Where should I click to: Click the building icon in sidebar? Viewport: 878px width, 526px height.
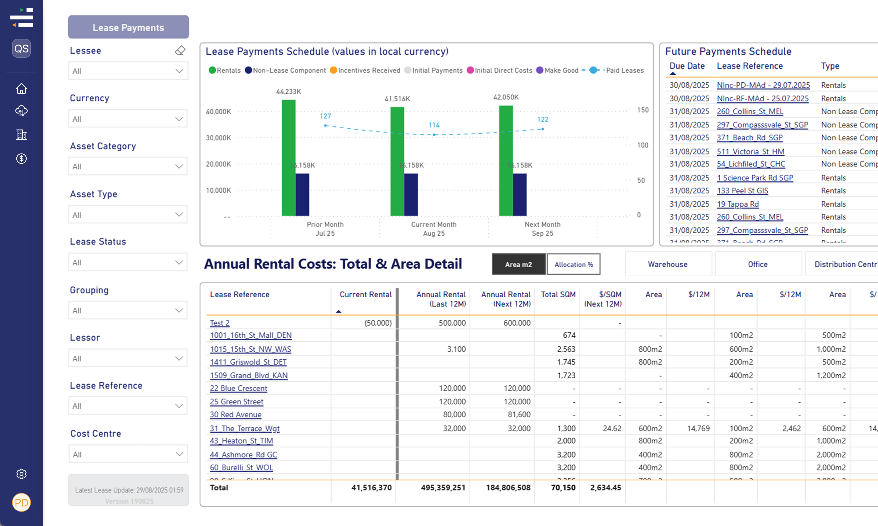point(21,135)
